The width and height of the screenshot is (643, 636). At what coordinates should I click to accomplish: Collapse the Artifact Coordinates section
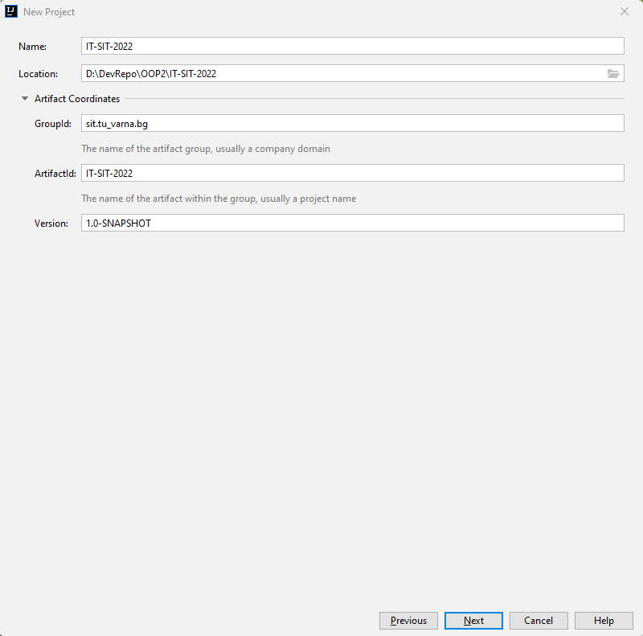coord(25,98)
